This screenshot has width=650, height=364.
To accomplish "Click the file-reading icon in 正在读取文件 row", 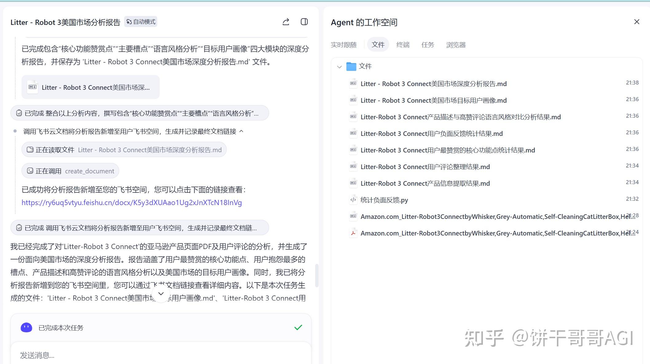I will [30, 150].
